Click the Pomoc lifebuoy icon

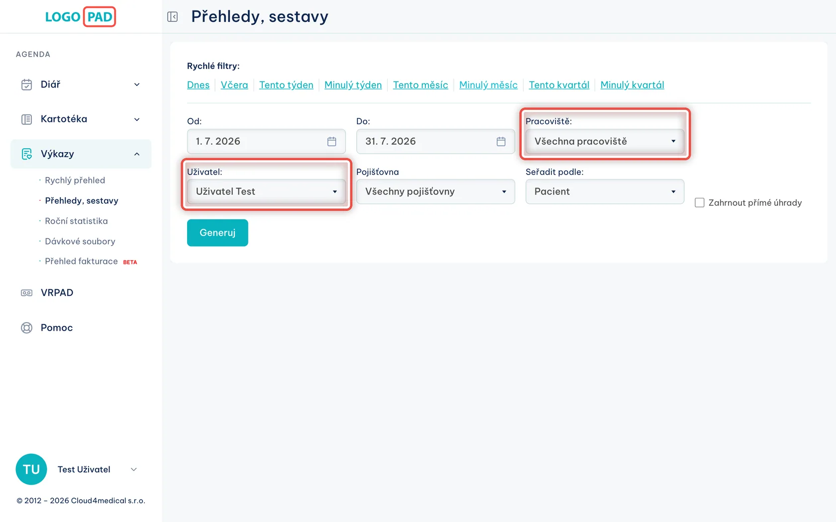pyautogui.click(x=27, y=328)
